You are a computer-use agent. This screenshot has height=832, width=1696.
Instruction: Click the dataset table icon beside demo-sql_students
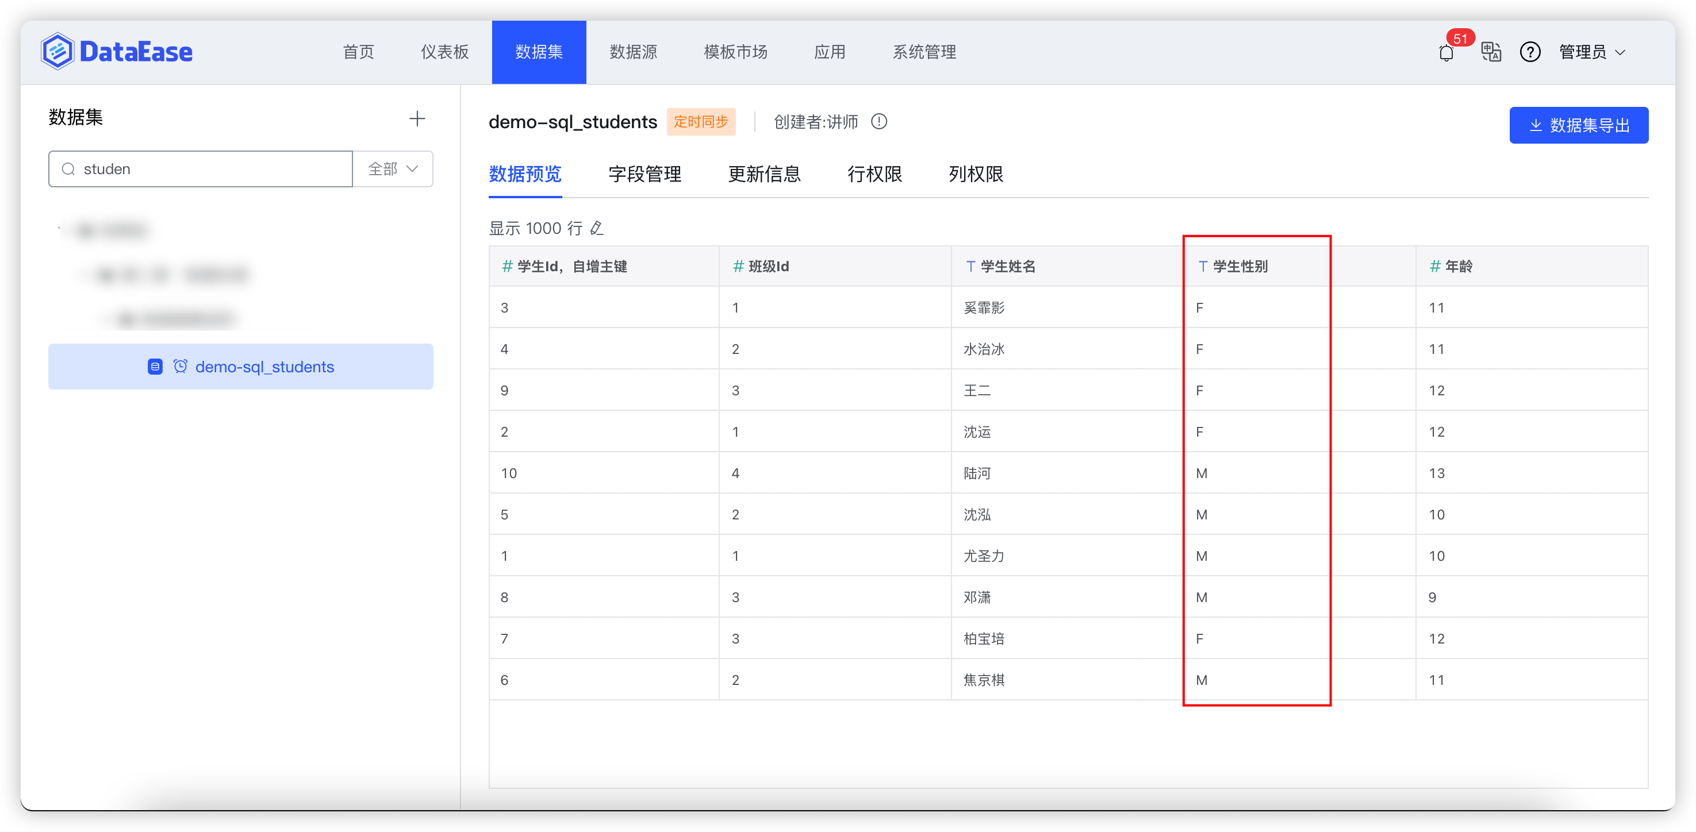(155, 367)
